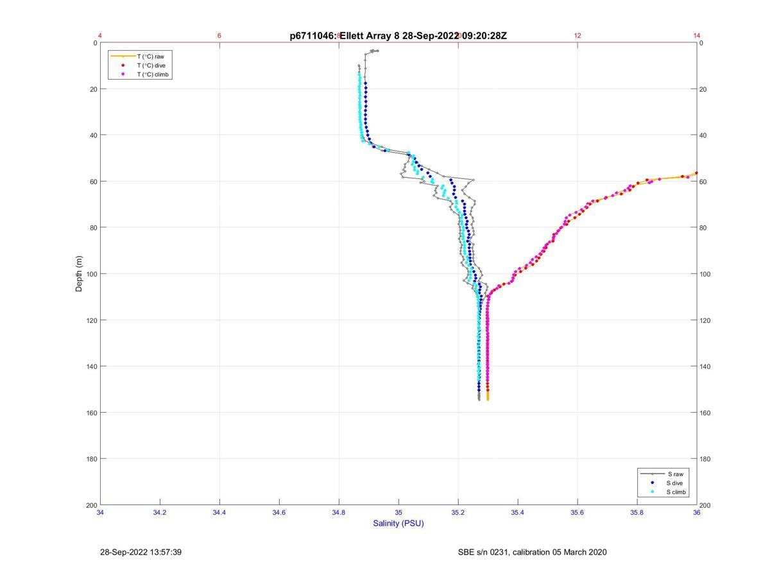Click the 'SBE s/n 0231, calibration 05 March 2020' note
Viewport: 770px width, 568px height.
[532, 552]
